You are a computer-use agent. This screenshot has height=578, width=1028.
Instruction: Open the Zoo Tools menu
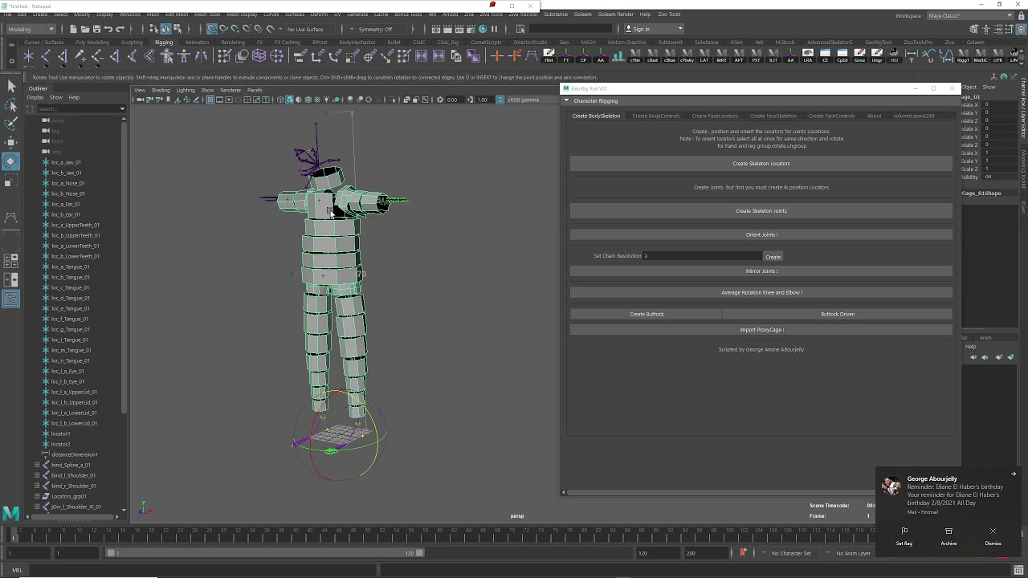point(669,14)
